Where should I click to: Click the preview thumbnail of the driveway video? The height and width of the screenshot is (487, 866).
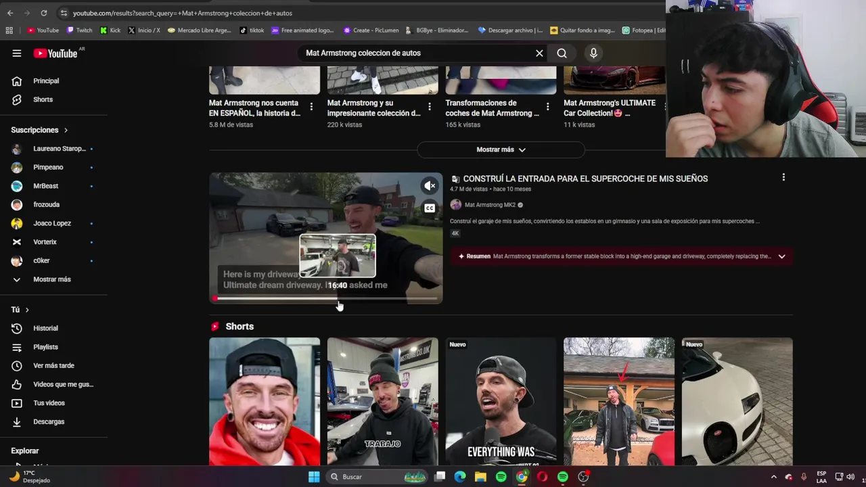pyautogui.click(x=326, y=238)
